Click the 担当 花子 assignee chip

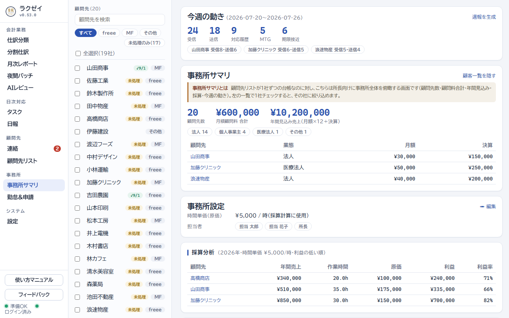[x=278, y=227]
